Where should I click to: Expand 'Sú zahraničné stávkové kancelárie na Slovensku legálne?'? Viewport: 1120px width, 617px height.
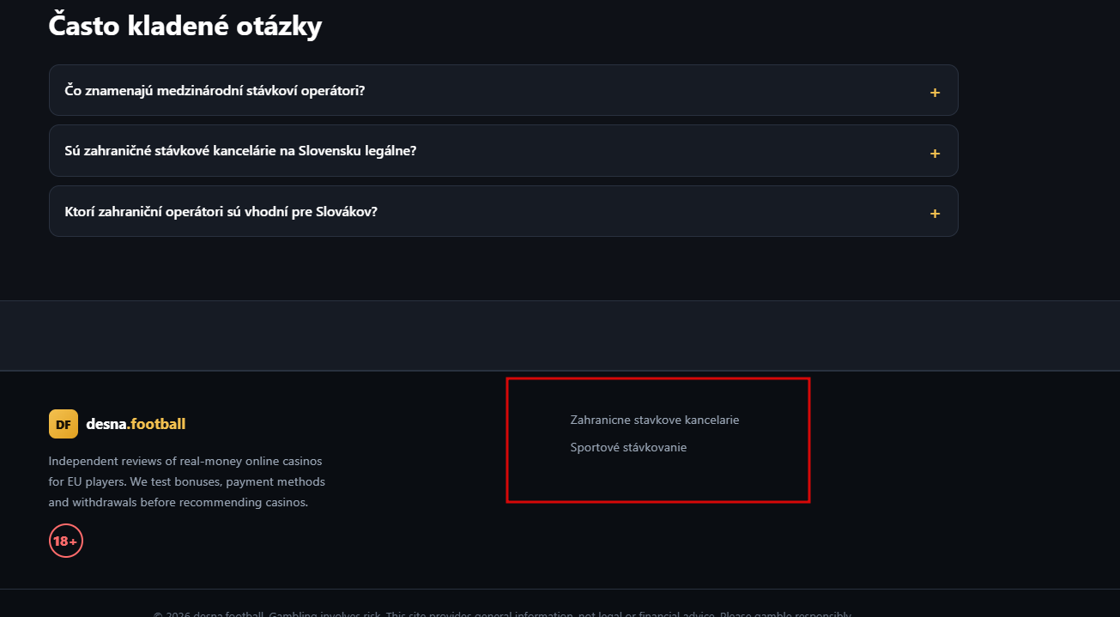240,150
